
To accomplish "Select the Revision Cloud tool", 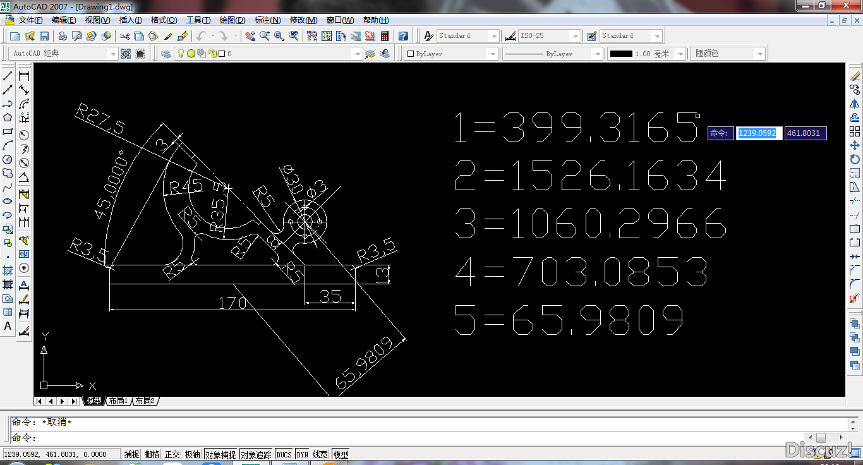I will [x=8, y=173].
